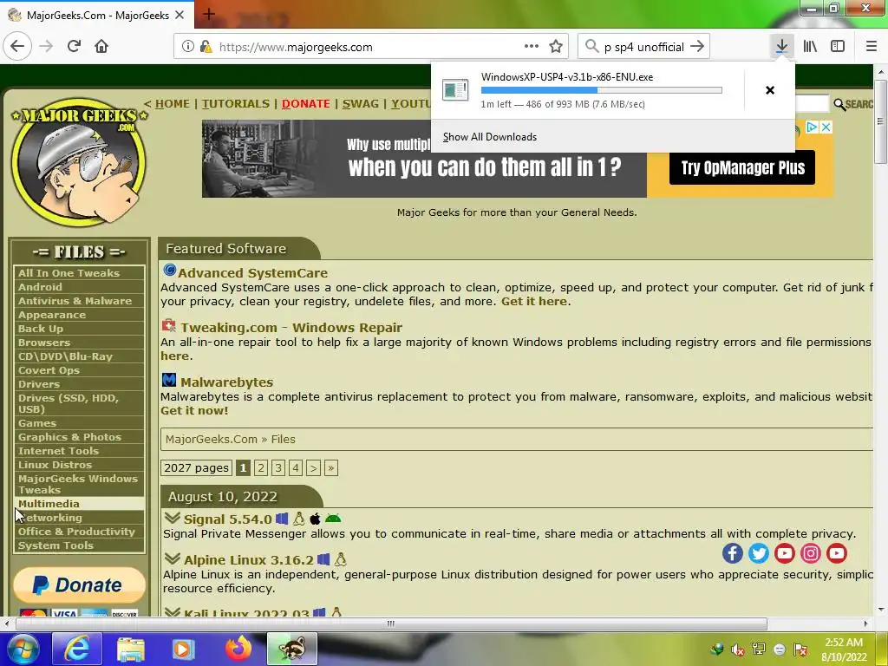This screenshot has width=888, height=666.
Task: Close the OpManager ad with X
Action: click(826, 127)
